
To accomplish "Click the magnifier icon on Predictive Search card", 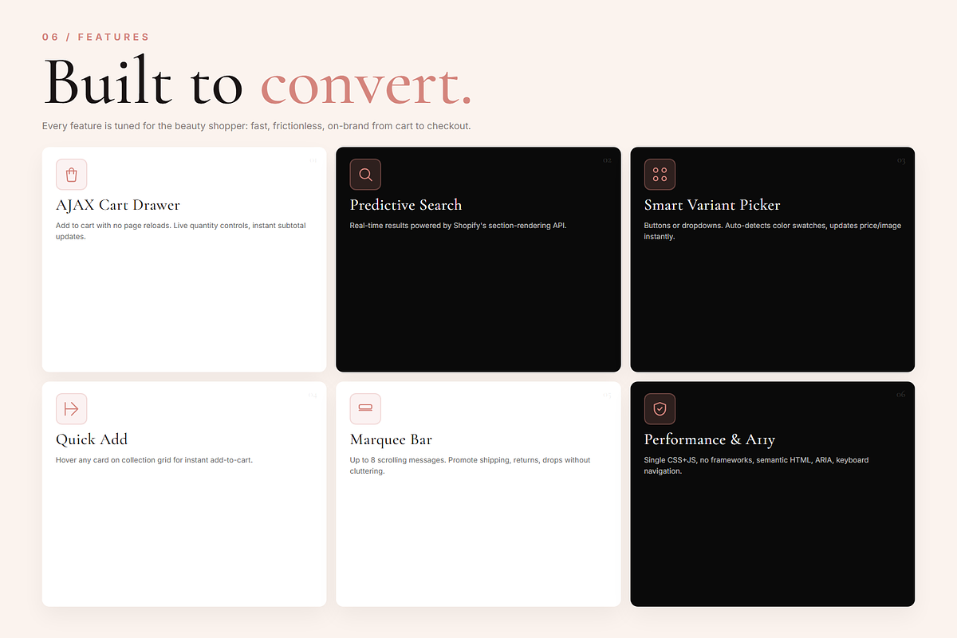I will pyautogui.click(x=365, y=175).
